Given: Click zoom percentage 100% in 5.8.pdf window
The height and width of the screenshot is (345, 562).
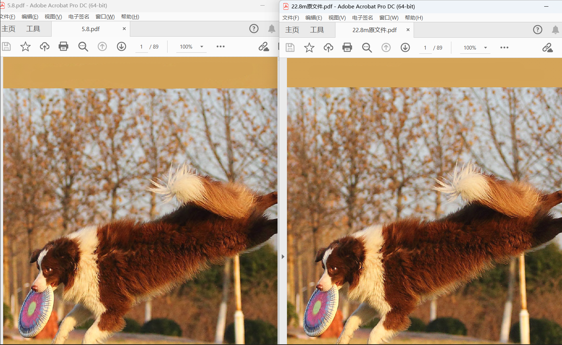Looking at the screenshot, I should point(186,46).
